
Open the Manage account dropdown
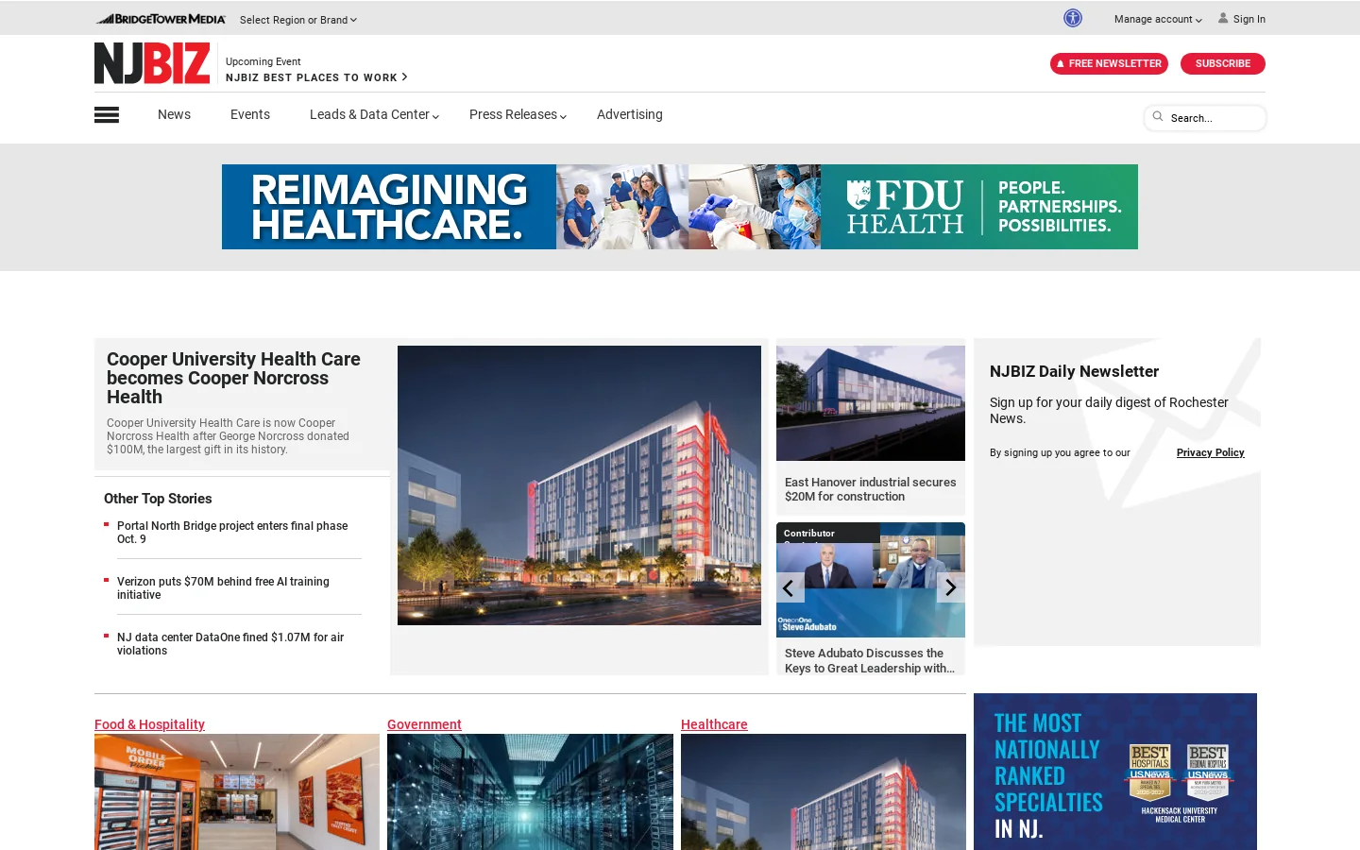point(1158,19)
